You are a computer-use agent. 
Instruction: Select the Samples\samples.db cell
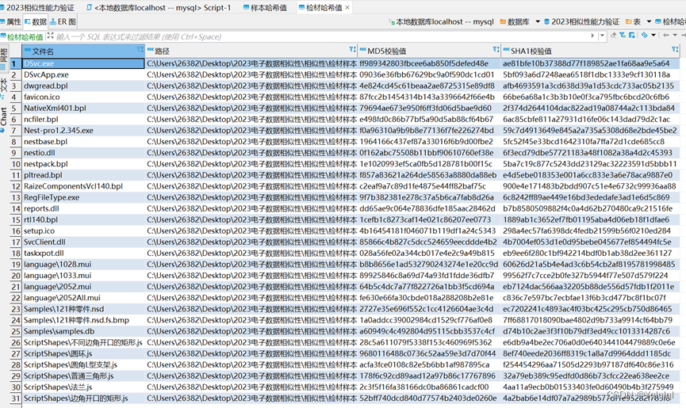coord(83,332)
